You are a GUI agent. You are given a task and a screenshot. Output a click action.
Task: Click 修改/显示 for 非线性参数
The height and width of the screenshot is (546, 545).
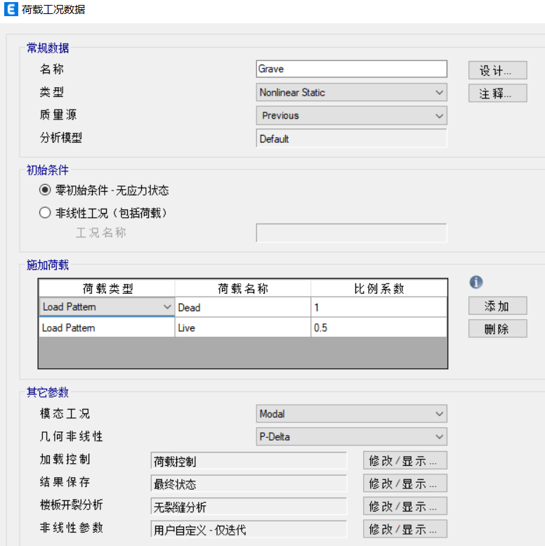tap(405, 529)
